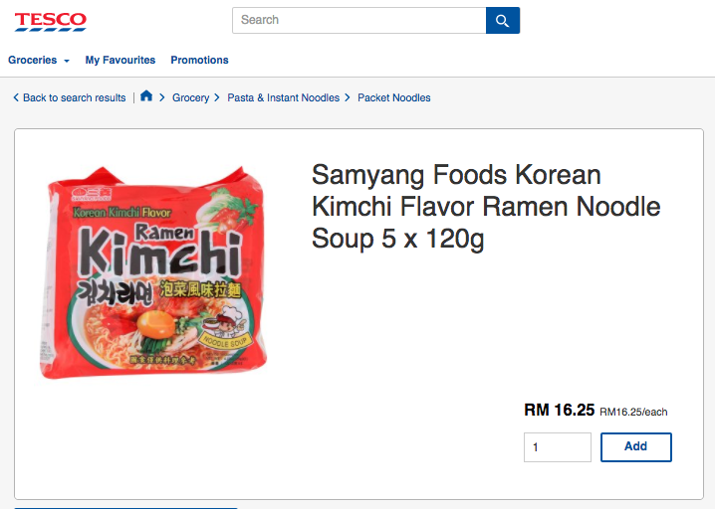The image size is (715, 509).
Task: Open the Promotions menu item
Action: coord(199,61)
